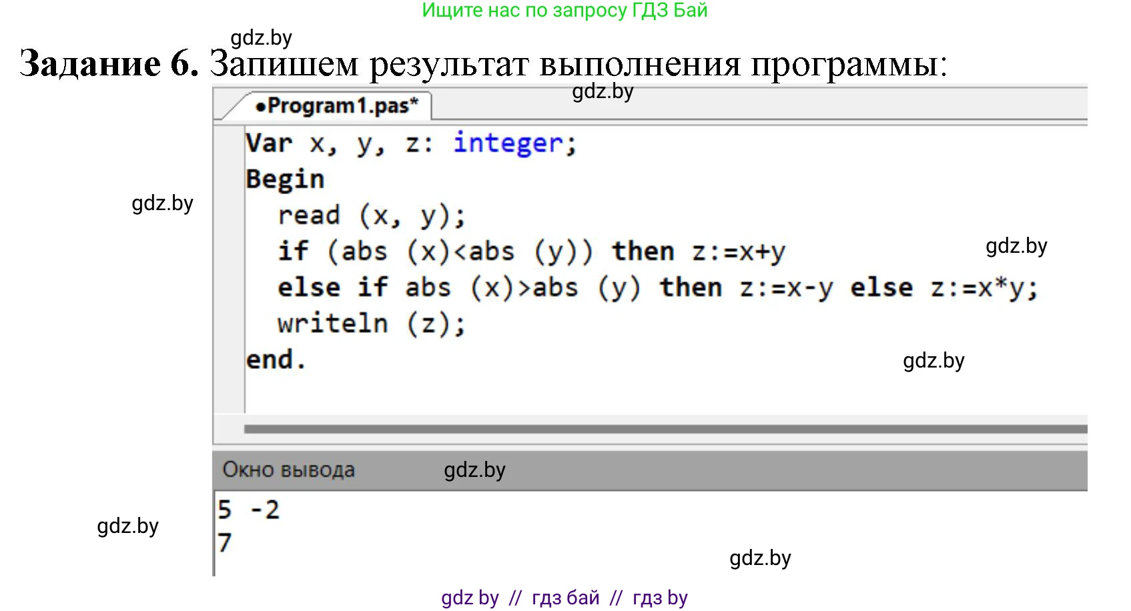Screen dimensions: 1131x611
Task: Click the "if" keyword before "(abs (x)<abs (y))"
Action: click(x=293, y=251)
